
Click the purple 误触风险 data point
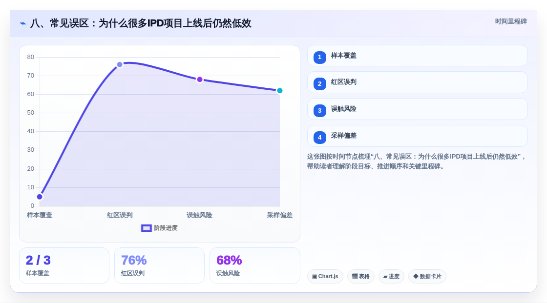[200, 80]
